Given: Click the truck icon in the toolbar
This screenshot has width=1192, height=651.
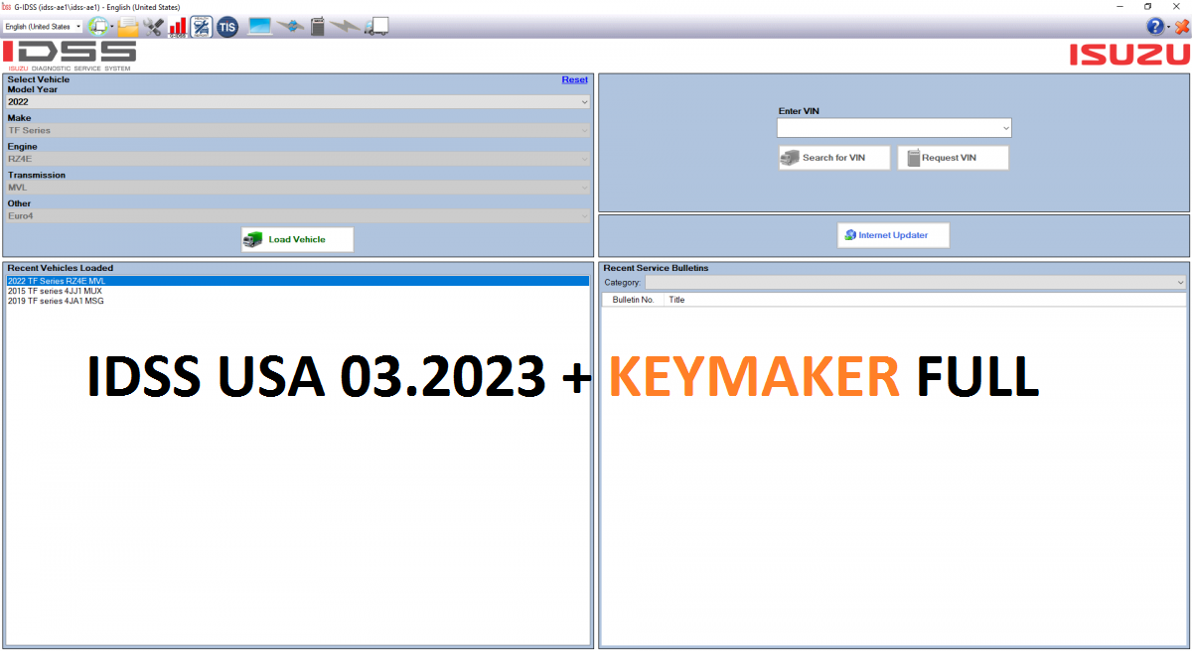Looking at the screenshot, I should click(375, 27).
